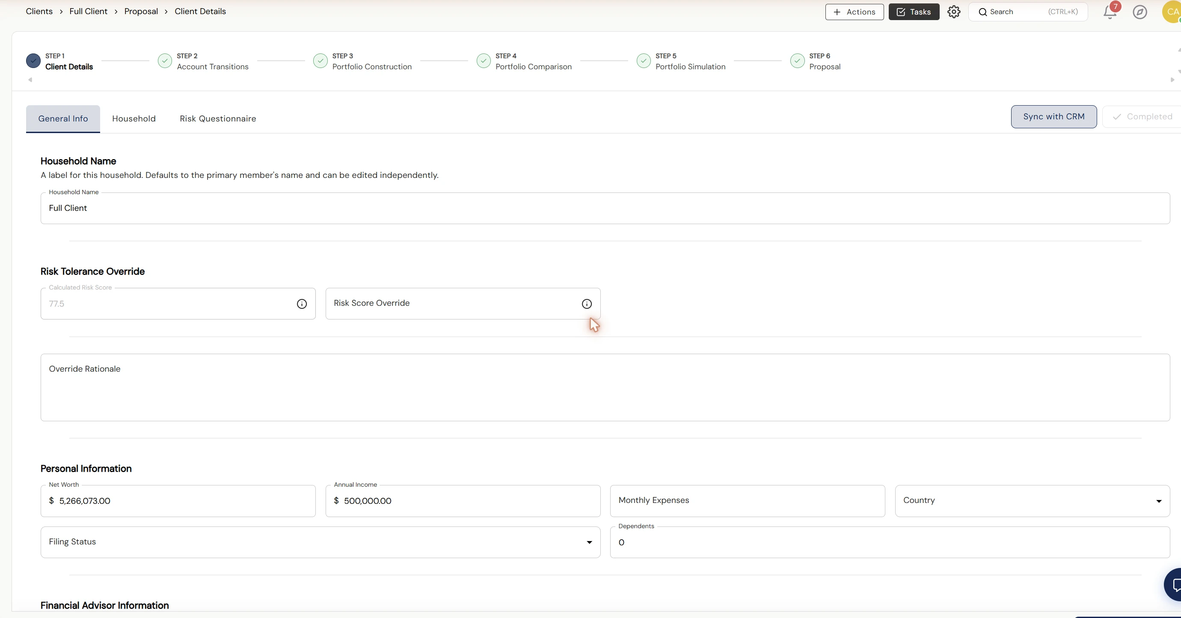The height and width of the screenshot is (618, 1181).
Task: Click Step 2 Account Transitions checkmark
Action: 165,61
